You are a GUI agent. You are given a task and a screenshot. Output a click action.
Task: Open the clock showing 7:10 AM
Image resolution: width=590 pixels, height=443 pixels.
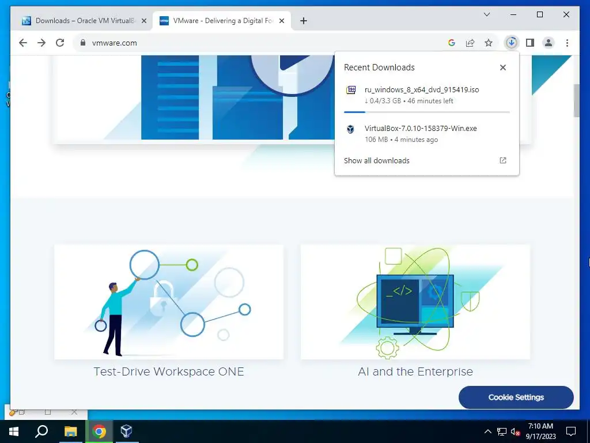(540, 431)
